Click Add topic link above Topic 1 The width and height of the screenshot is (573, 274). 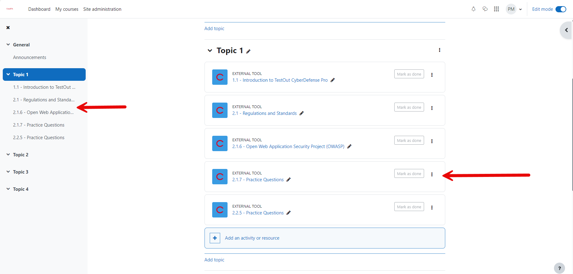[x=214, y=29]
